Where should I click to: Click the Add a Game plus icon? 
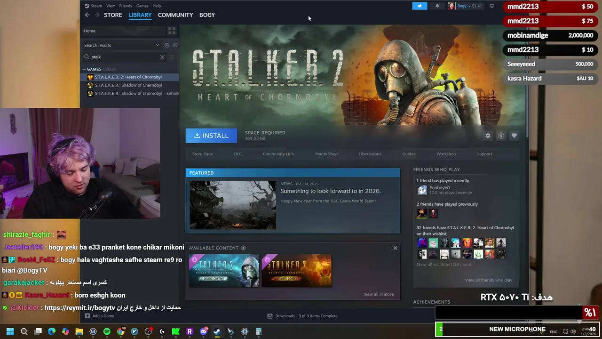pos(87,316)
